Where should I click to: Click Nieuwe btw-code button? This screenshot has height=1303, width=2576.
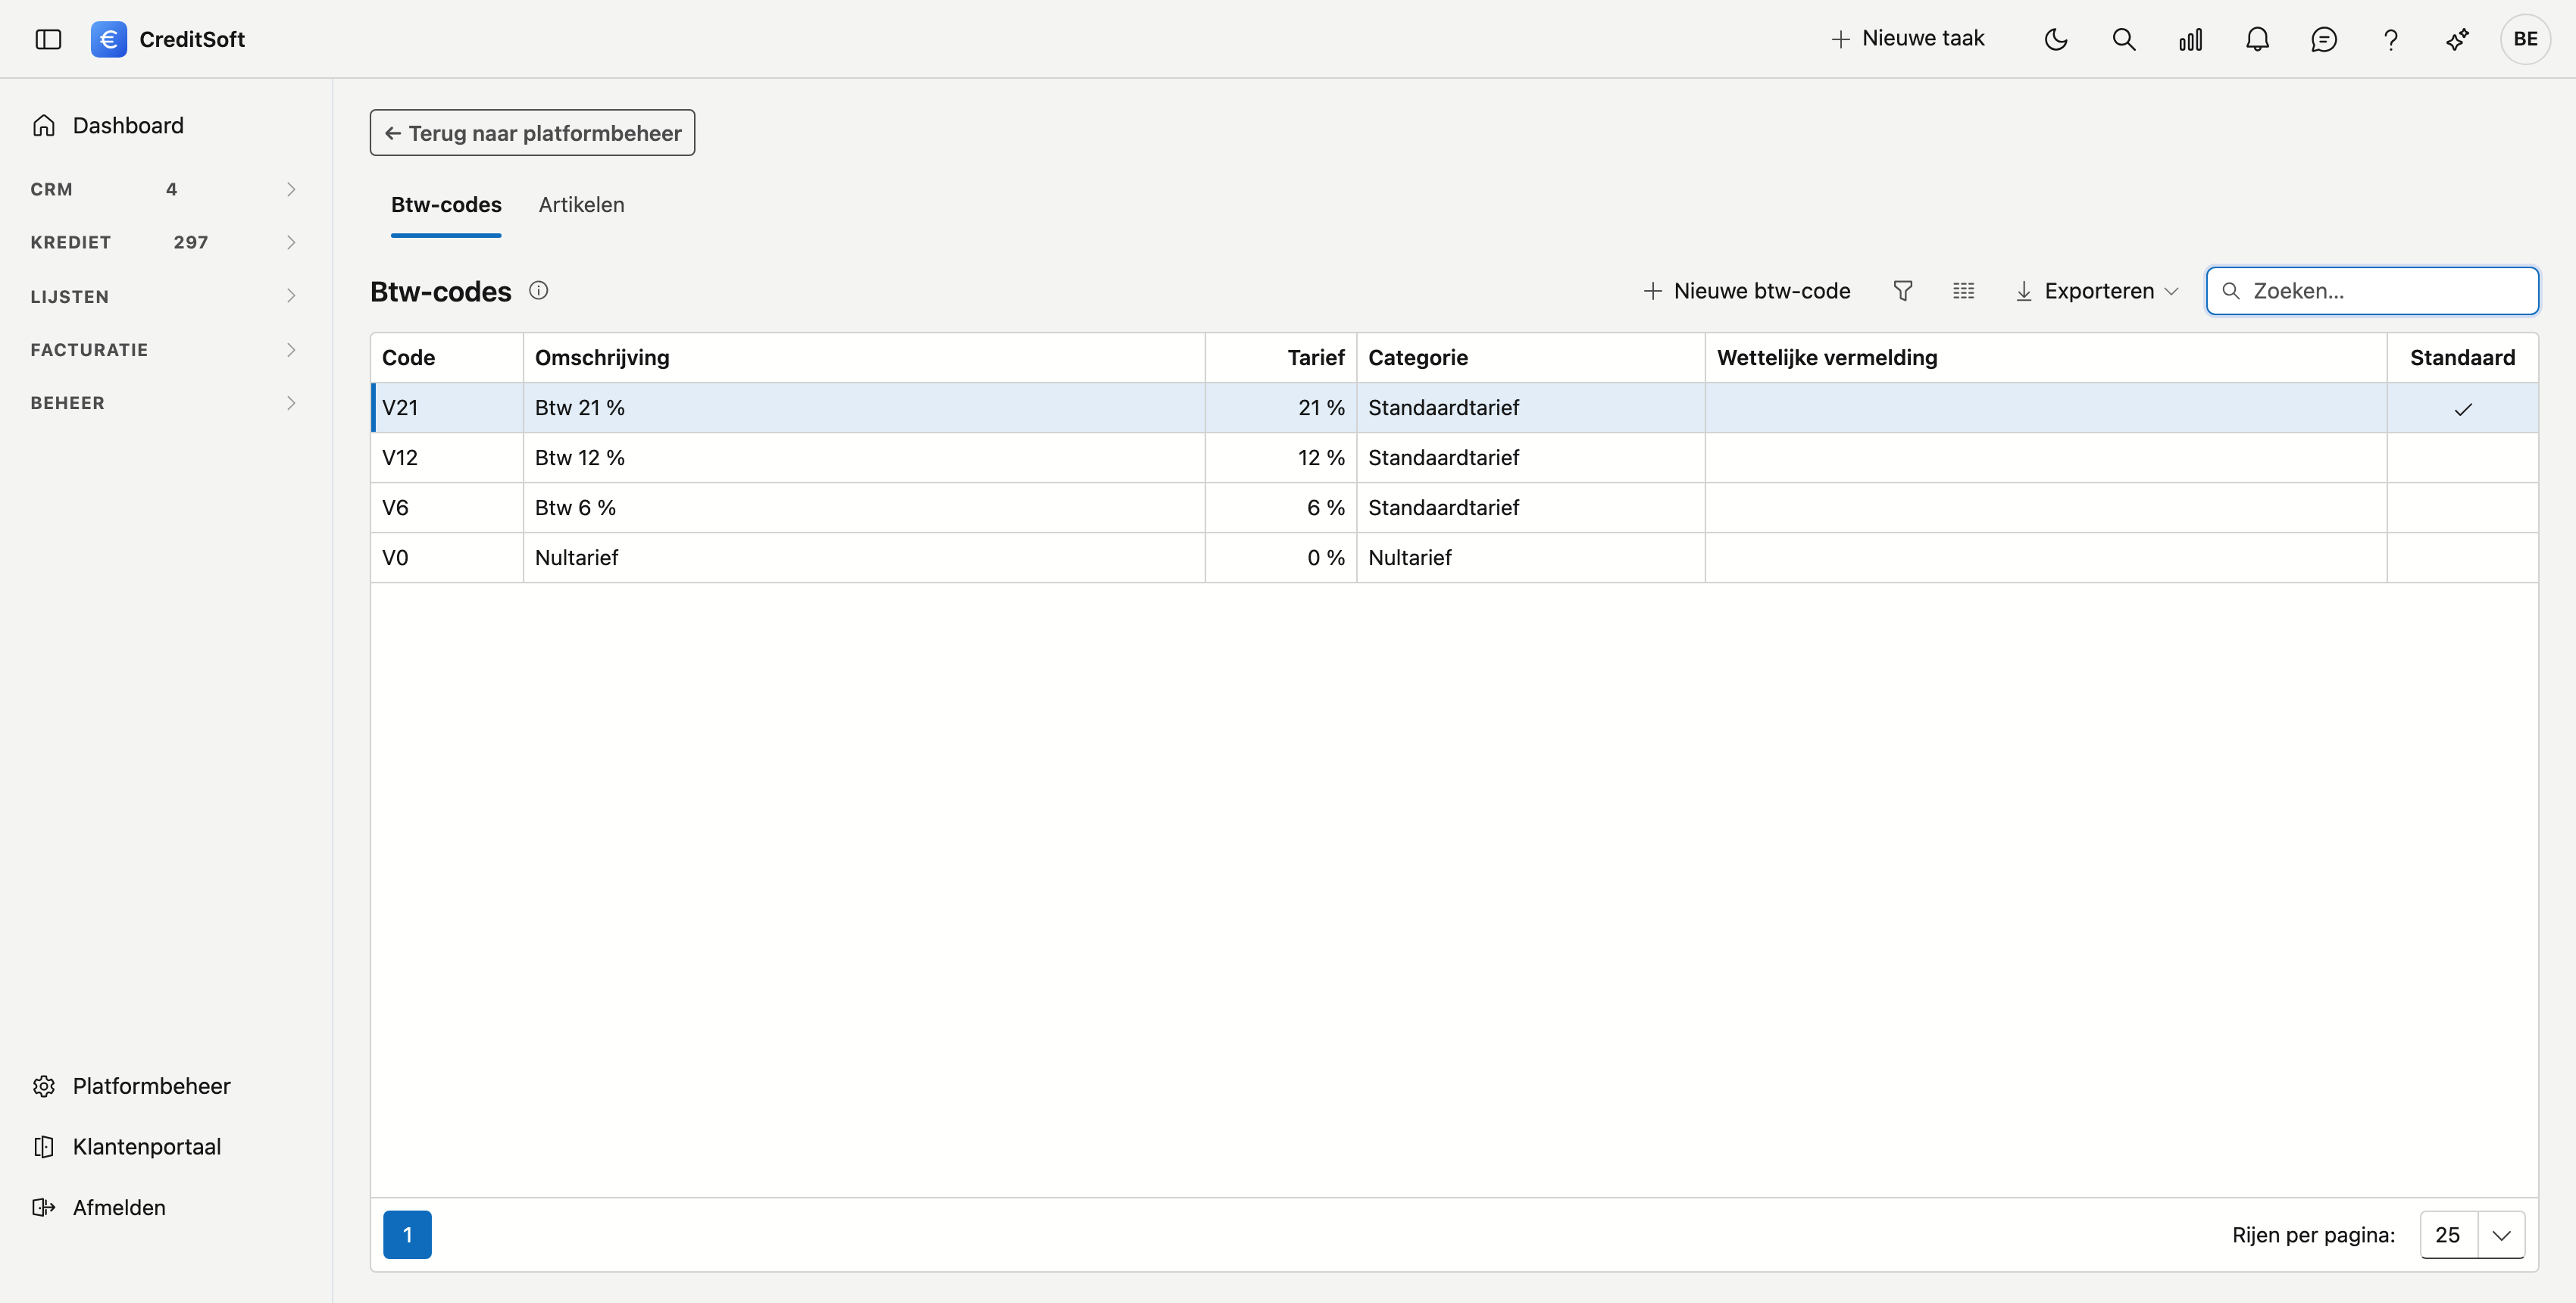(1747, 291)
